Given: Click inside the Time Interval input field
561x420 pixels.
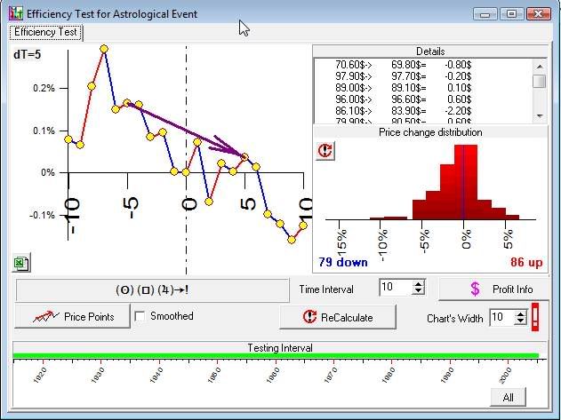Looking at the screenshot, I should coord(395,288).
